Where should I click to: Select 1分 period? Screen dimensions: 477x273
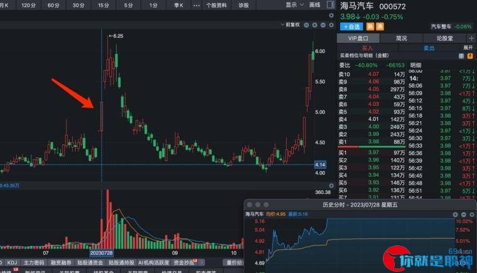153,5
